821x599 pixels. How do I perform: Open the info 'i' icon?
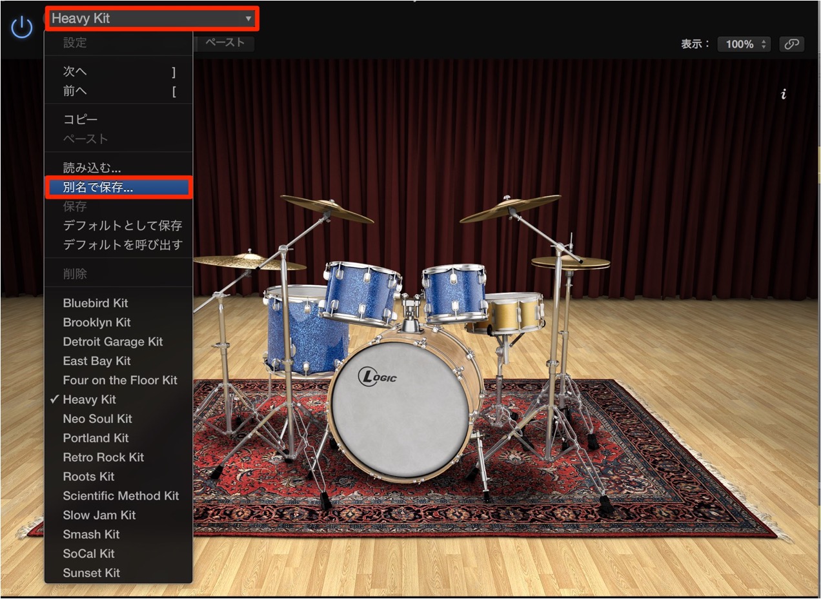(x=784, y=94)
